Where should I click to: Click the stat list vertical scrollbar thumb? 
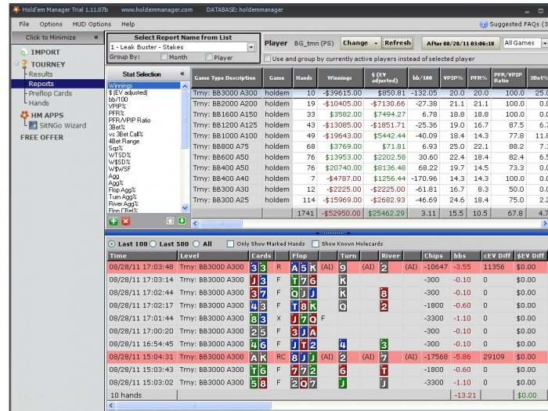click(185, 119)
